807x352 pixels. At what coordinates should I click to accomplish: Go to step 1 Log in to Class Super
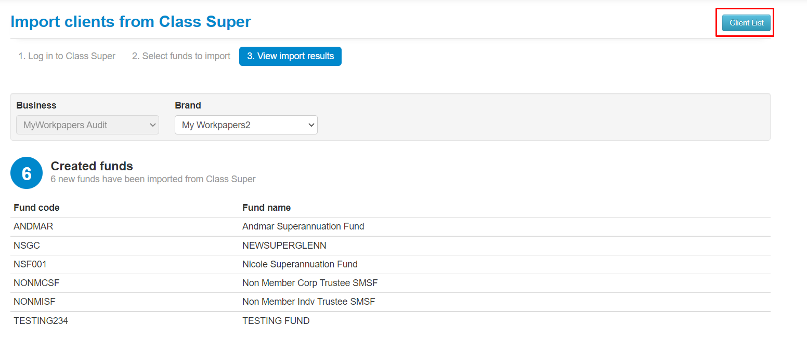point(67,56)
